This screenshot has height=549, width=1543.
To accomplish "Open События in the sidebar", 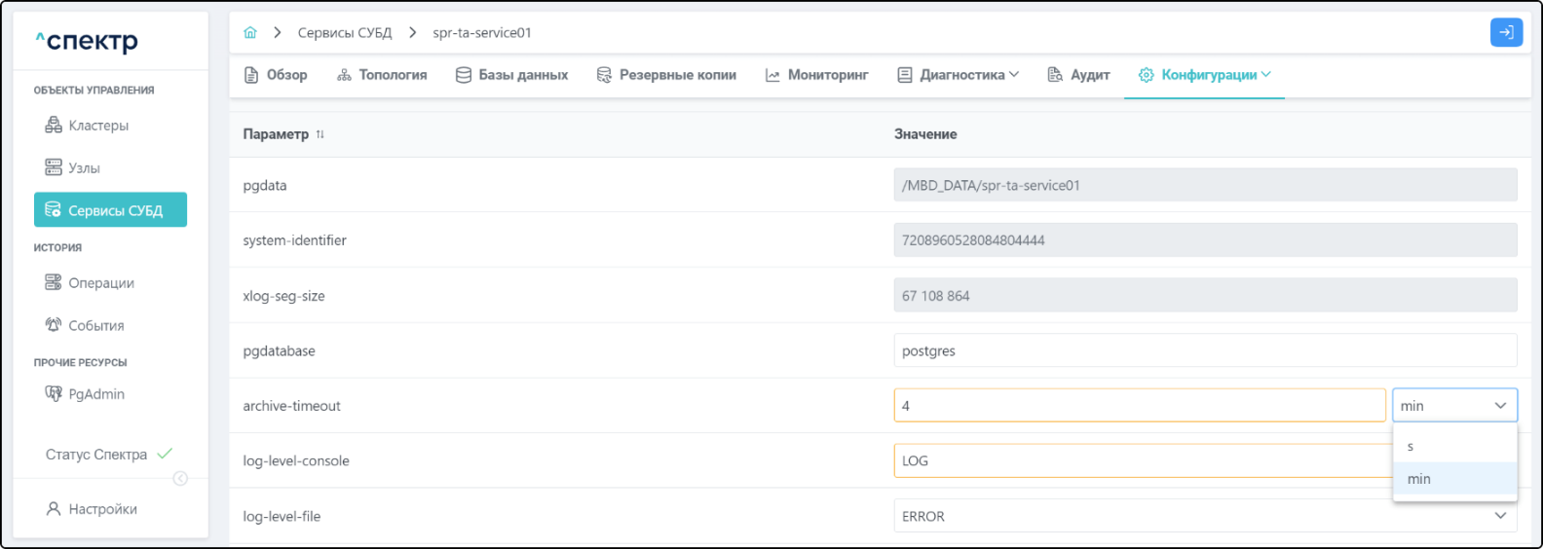I will (95, 325).
